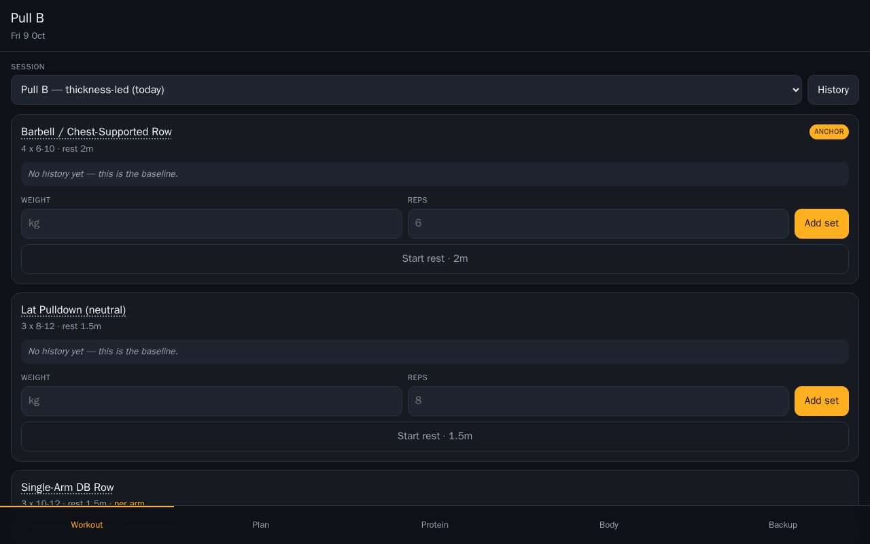This screenshot has width=870, height=544.
Task: Open the History button
Action: click(x=833, y=90)
